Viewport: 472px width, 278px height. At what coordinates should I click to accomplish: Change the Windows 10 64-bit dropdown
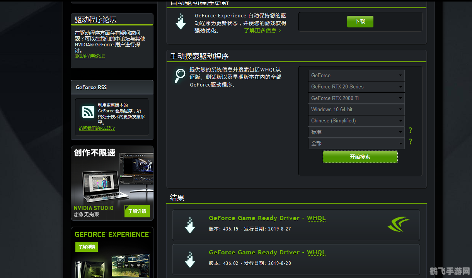[x=356, y=109]
